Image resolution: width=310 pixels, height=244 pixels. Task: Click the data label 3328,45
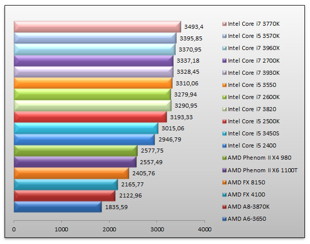(188, 72)
